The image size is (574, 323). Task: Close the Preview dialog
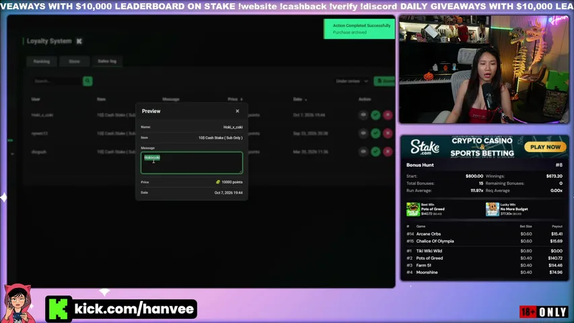click(238, 111)
